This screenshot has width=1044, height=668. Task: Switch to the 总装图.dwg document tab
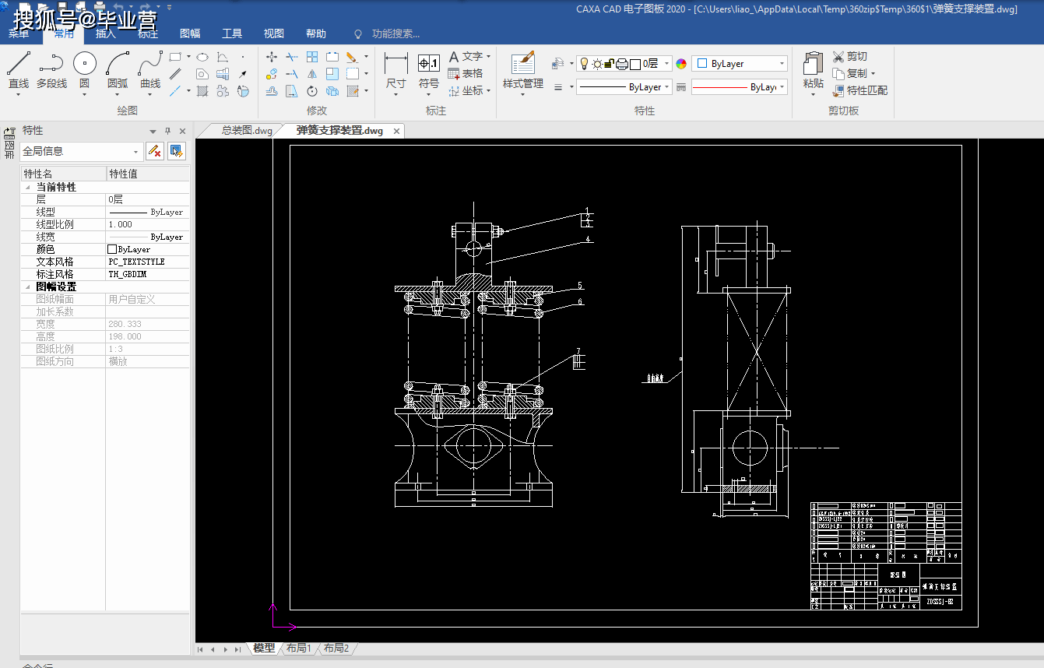click(x=246, y=131)
